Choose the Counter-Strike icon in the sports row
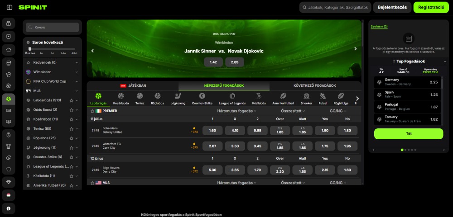 pyautogui.click(x=202, y=96)
